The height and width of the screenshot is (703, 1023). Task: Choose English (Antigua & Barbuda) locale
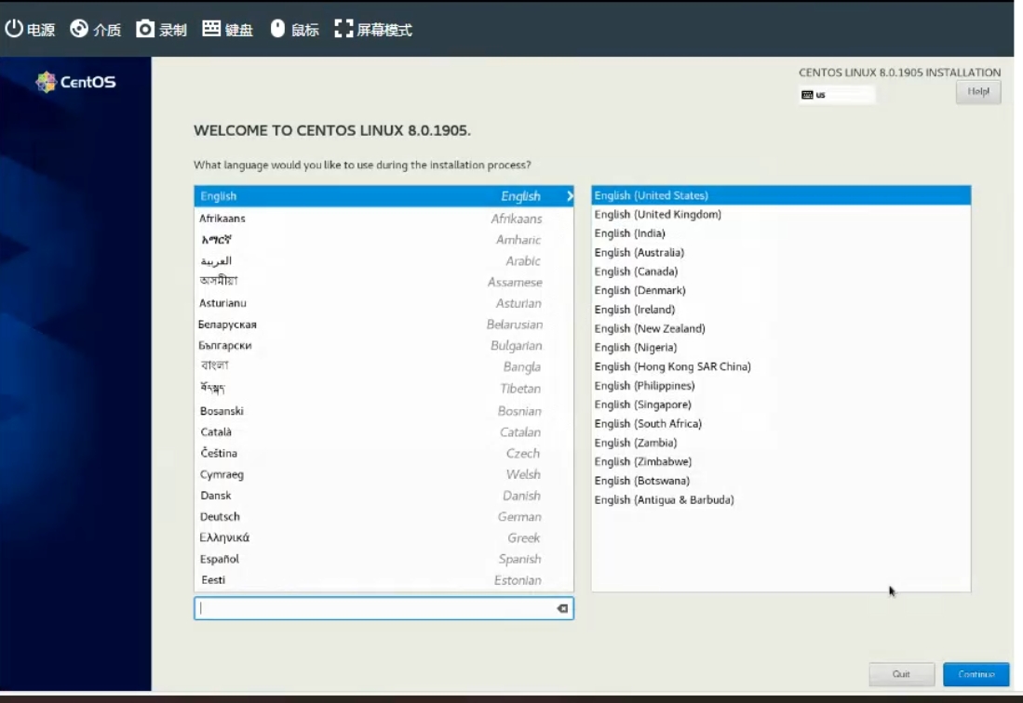[x=781, y=499]
